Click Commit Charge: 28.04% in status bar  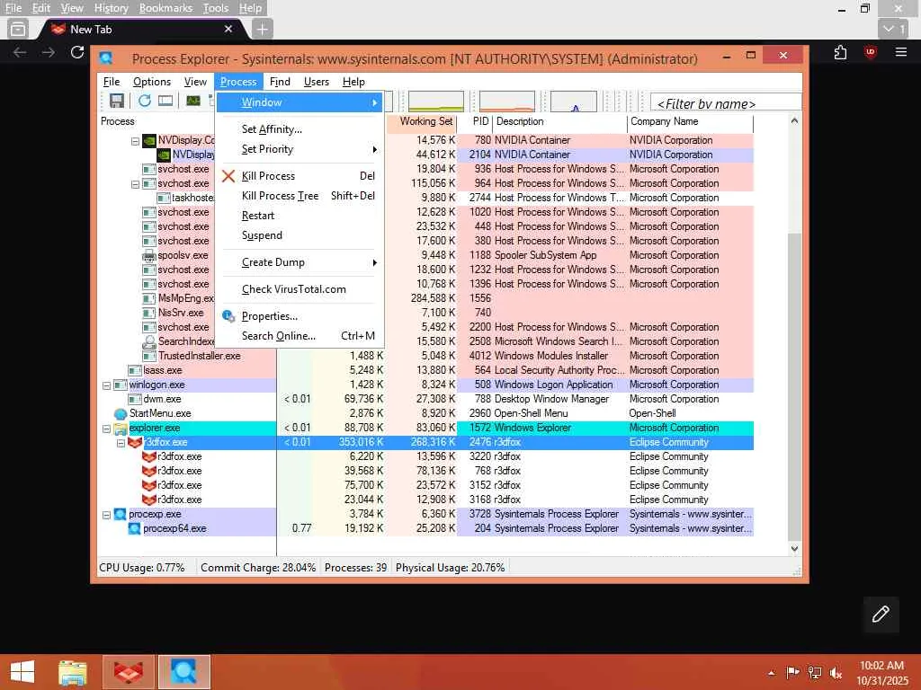(x=258, y=568)
